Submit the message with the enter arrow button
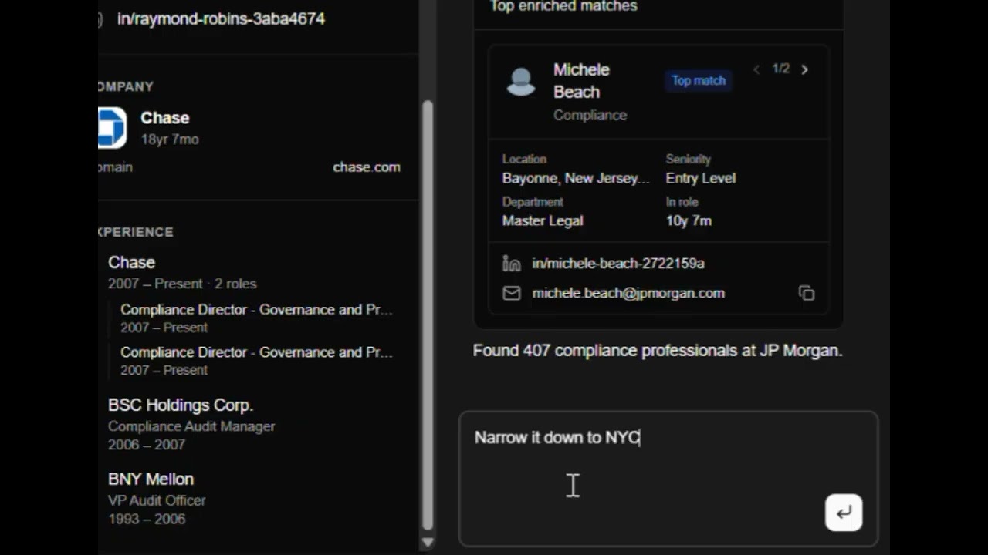This screenshot has height=555, width=988. pyautogui.click(x=844, y=513)
